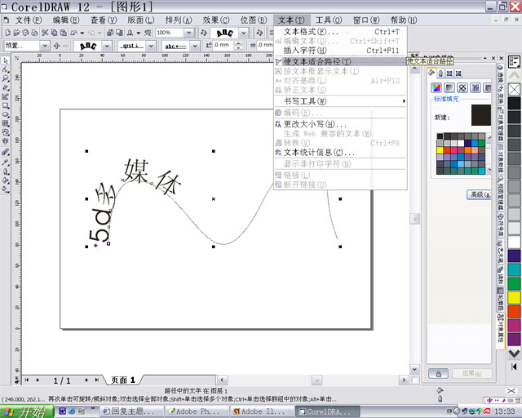Viewport: 522px width, 418px height.
Task: Open the text orientation ABC dropdown
Action: pos(107,46)
